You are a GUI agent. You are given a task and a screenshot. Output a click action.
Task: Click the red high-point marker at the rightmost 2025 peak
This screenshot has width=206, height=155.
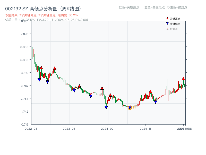pyautogui.click(x=184, y=79)
